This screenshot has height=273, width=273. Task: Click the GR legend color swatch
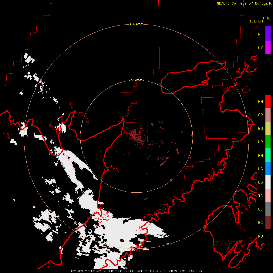pyautogui.click(x=268, y=115)
